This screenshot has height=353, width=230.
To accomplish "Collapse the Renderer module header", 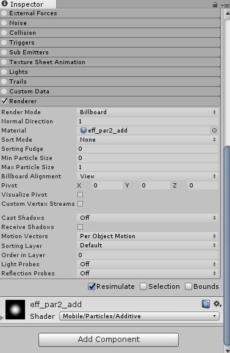I will 110,101.
